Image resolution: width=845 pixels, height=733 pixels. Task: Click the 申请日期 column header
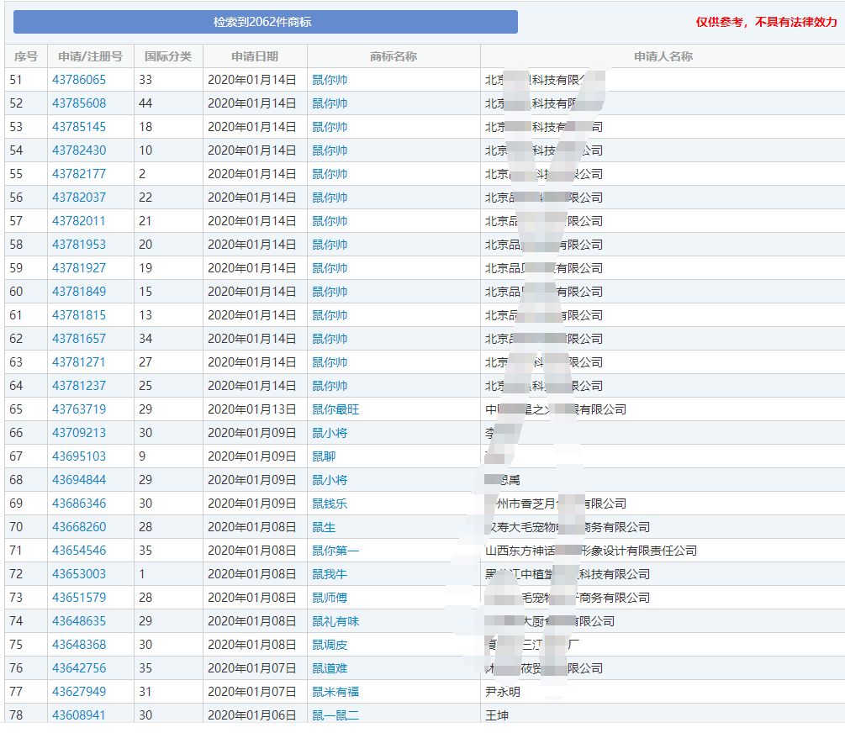(x=255, y=56)
